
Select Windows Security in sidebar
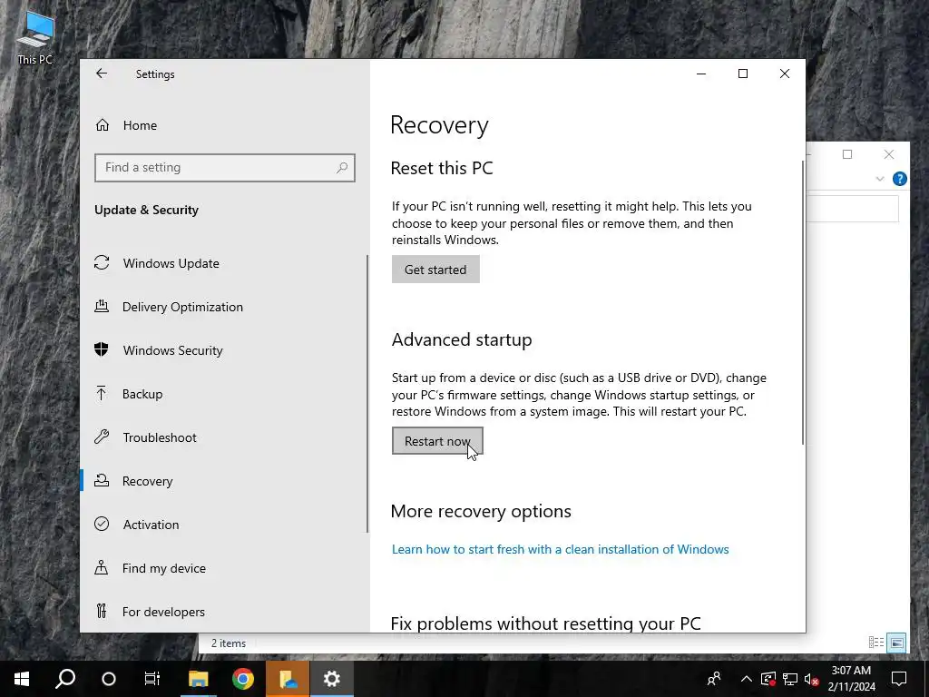pos(172,350)
